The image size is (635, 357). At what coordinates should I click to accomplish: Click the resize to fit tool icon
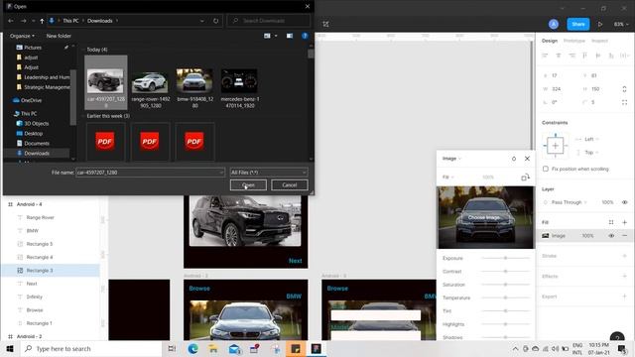coord(325,24)
